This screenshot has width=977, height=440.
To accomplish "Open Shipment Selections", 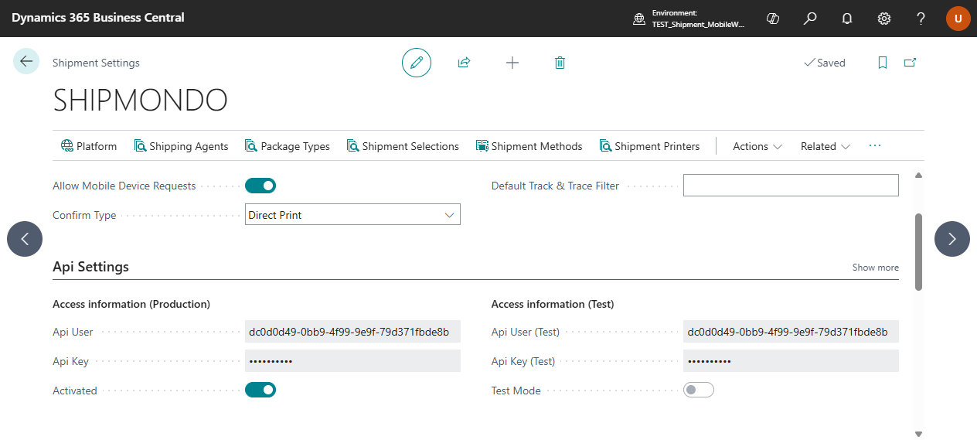I will (x=403, y=146).
